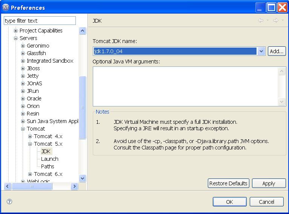289x214 pixels.
Task: Select the Launch tree item
Action: [49, 159]
